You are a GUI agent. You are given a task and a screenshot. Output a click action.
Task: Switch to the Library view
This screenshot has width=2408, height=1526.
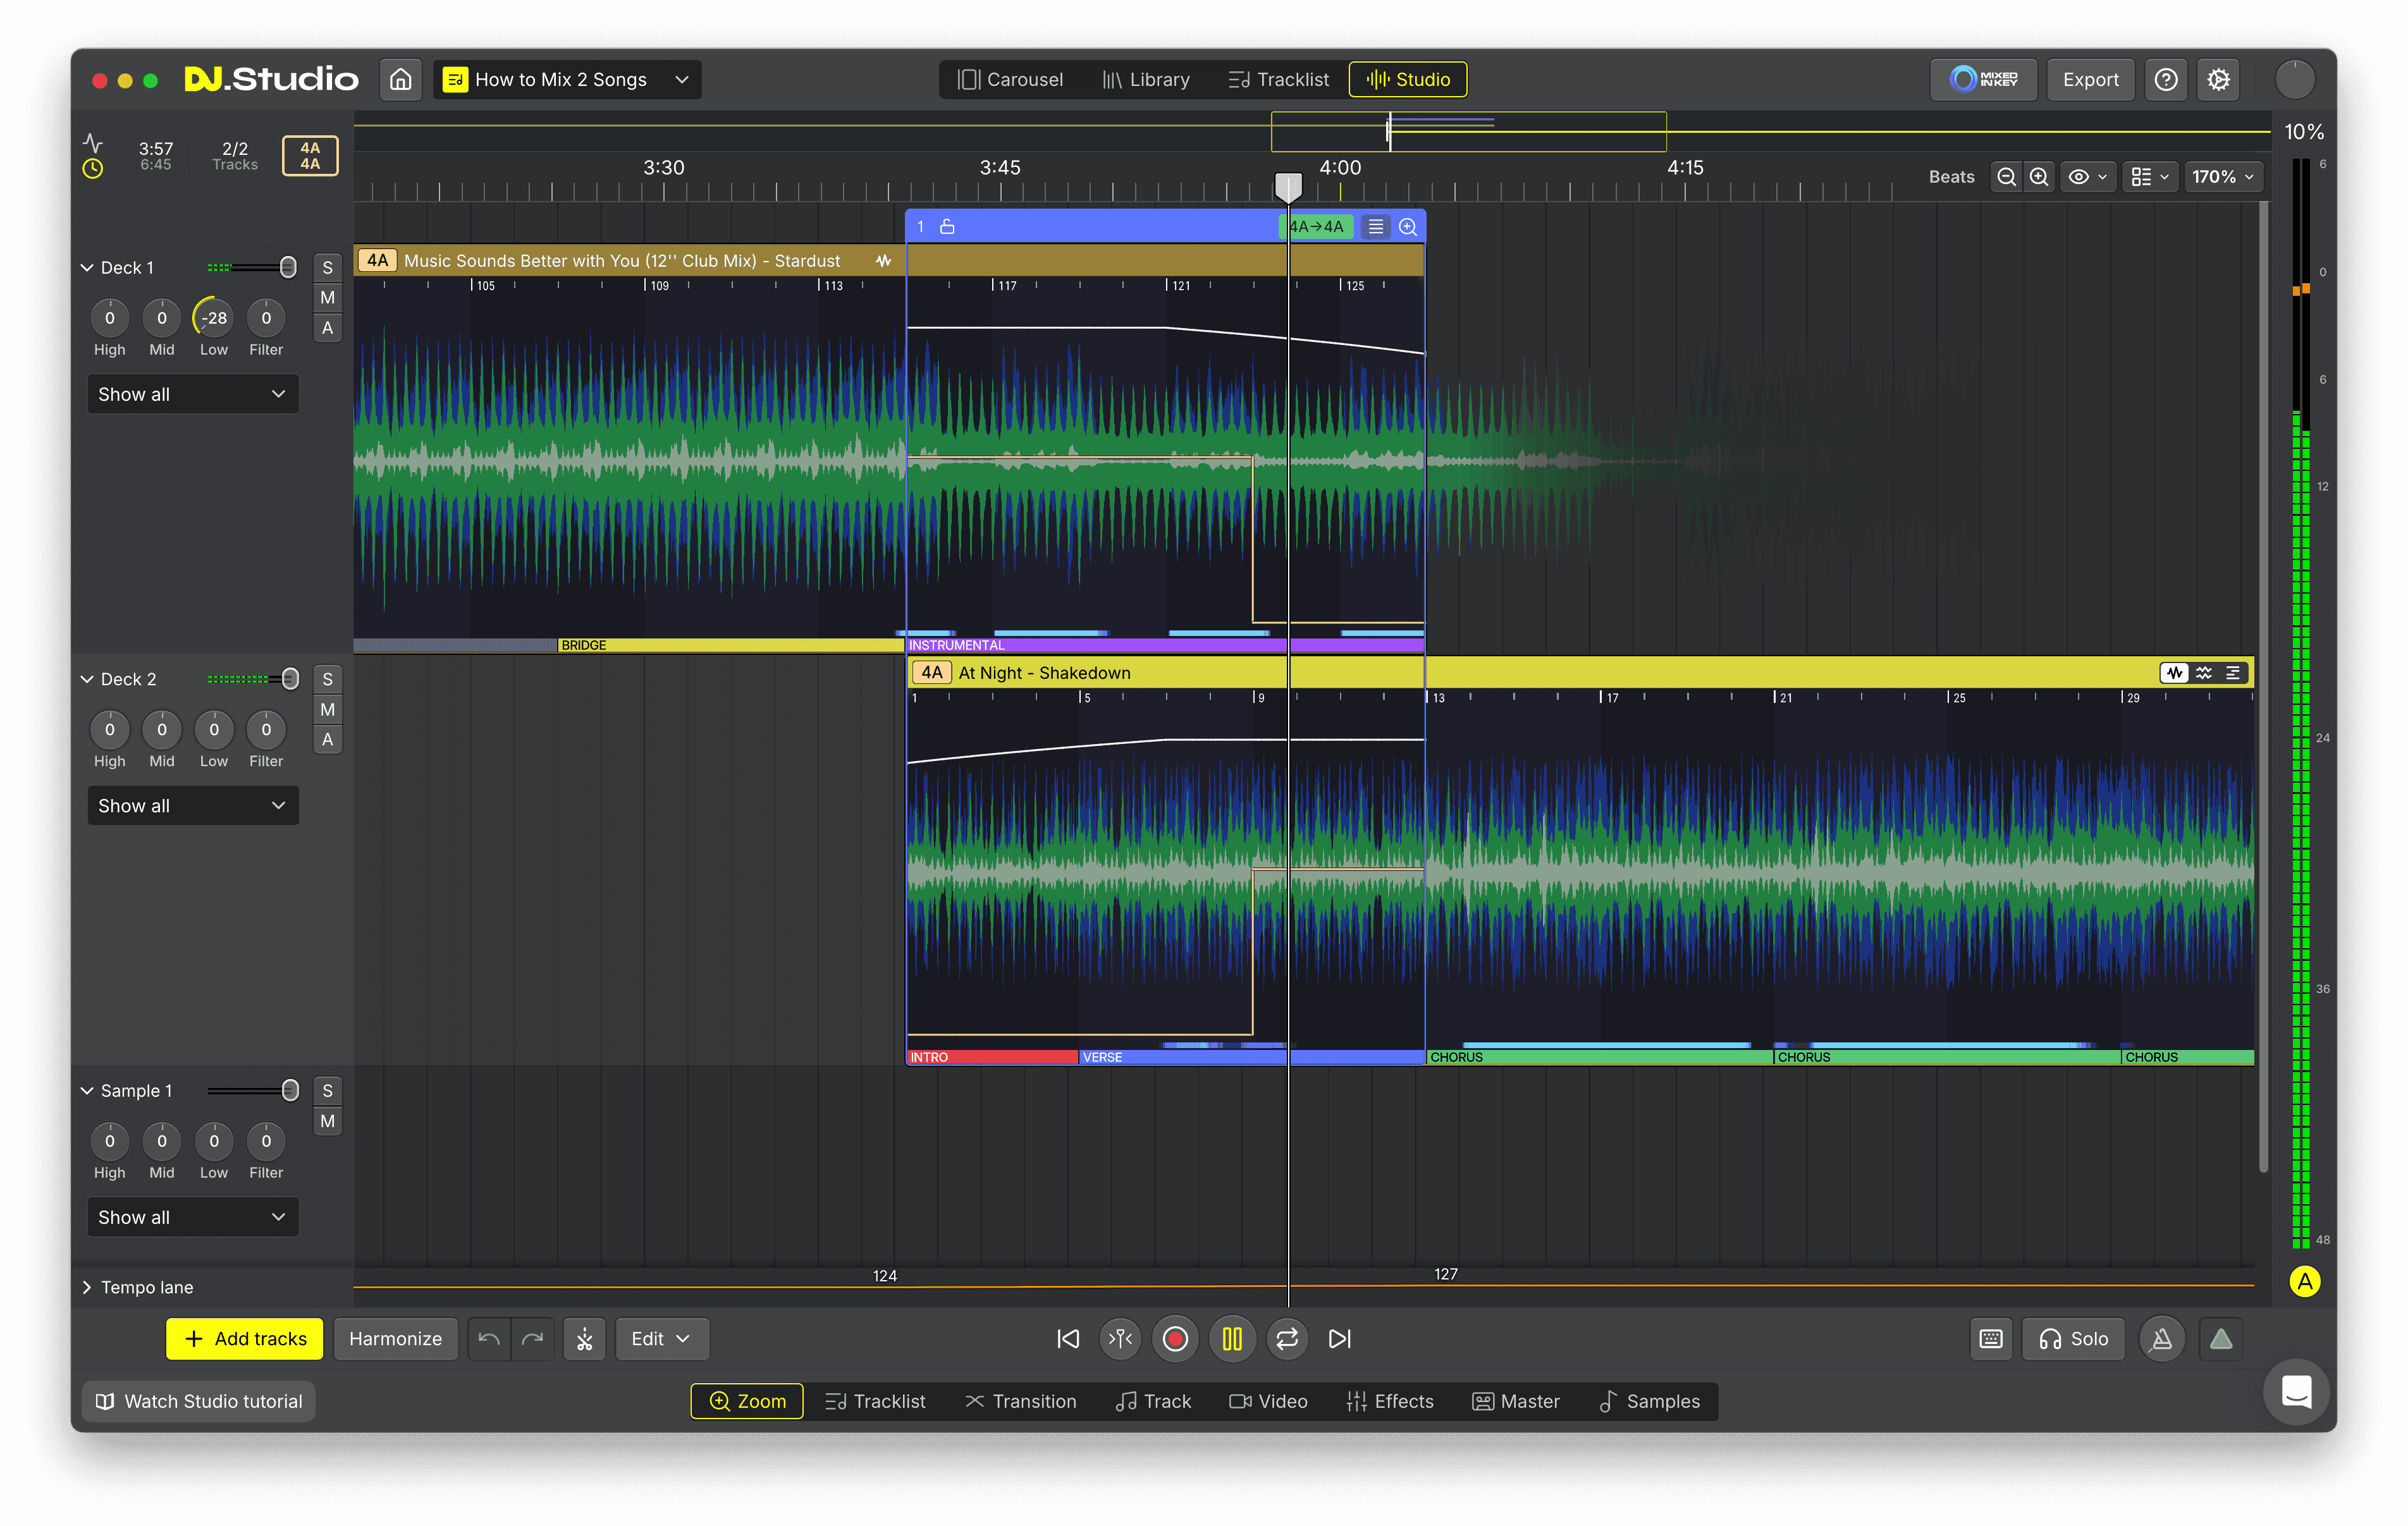tap(1146, 79)
